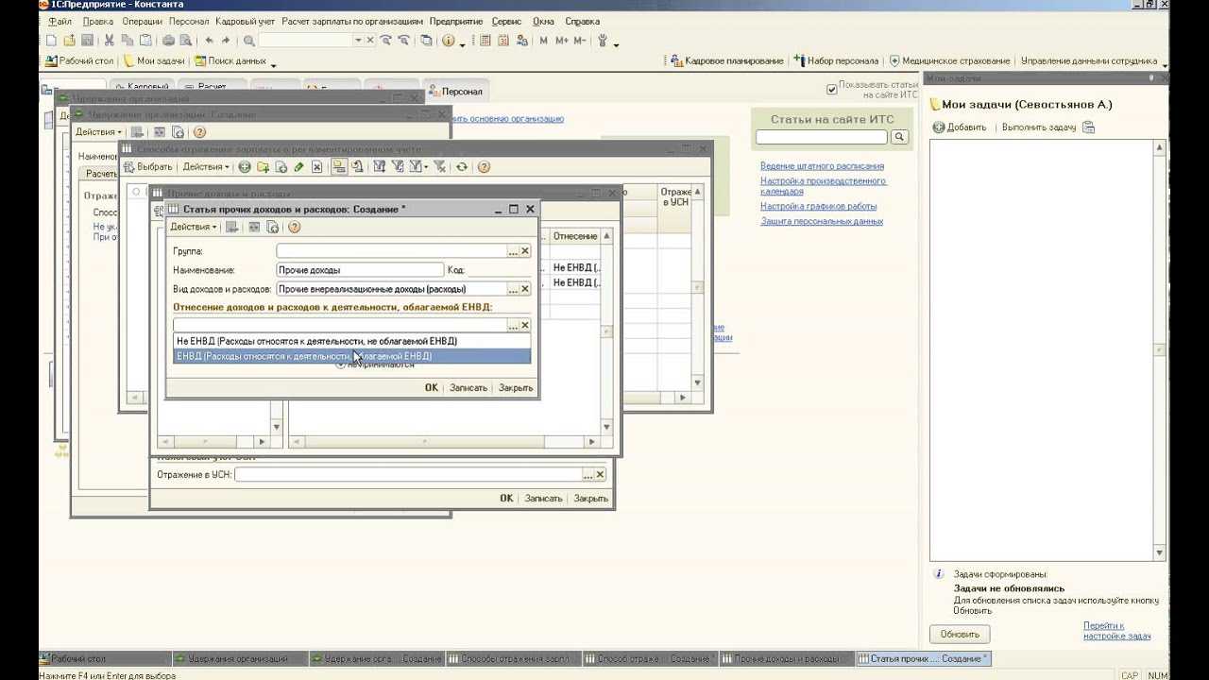
Task: Click the help icon in Способы отражения toolbar
Action: [x=484, y=166]
